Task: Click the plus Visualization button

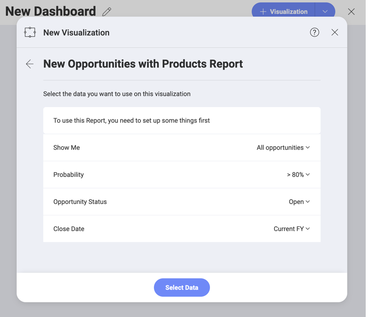Action: 283,11
